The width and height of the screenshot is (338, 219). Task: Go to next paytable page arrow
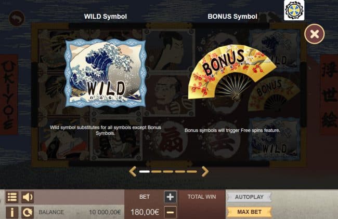pyautogui.click(x=205, y=171)
